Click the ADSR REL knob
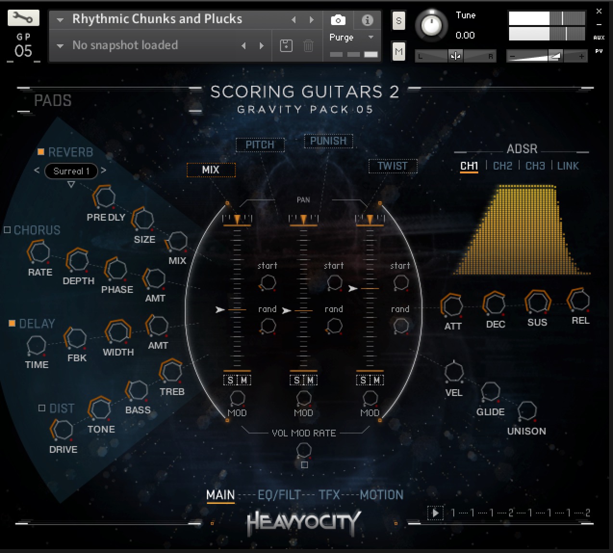Image resolution: width=613 pixels, height=553 pixels. pyautogui.click(x=579, y=300)
